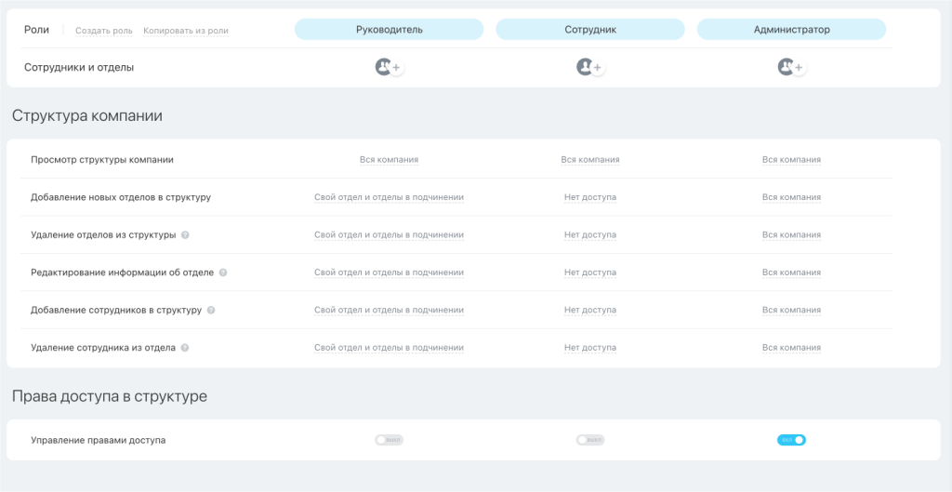
Task: Change Сотрудник access for Редактирование информации об отделе
Action: coord(590,273)
